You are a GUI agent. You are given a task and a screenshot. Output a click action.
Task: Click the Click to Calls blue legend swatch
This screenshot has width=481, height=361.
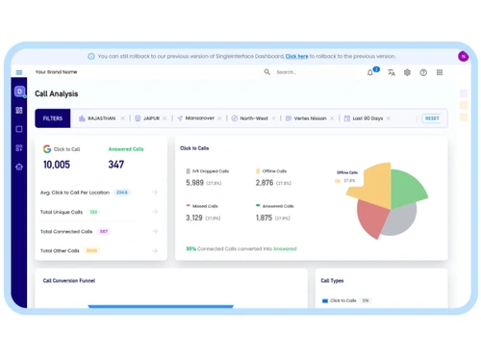coord(325,300)
